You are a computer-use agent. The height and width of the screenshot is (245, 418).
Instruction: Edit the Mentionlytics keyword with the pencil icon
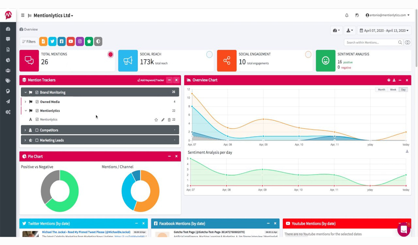click(163, 120)
